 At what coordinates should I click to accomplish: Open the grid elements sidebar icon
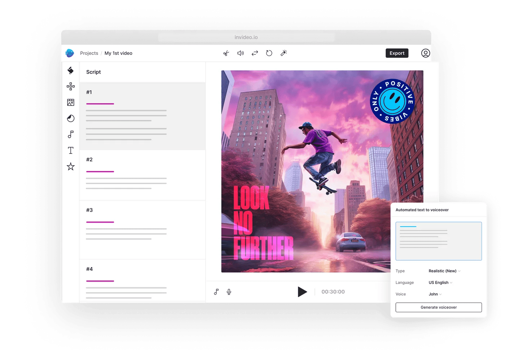[x=71, y=86]
